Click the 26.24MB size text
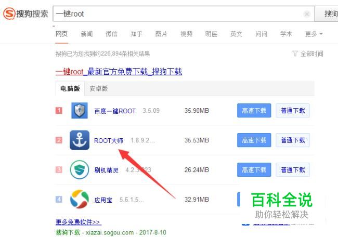This screenshot has height=237, width=338. [197, 170]
